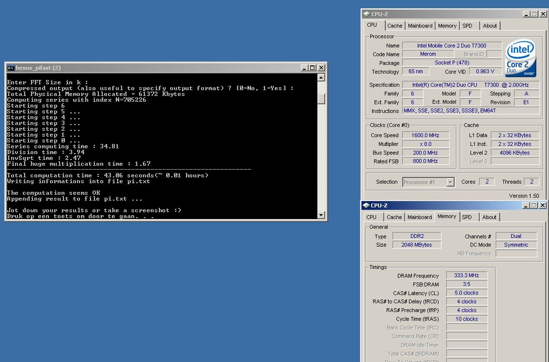Click the Technology value '65 nm'
The width and height of the screenshot is (549, 362).
(416, 71)
